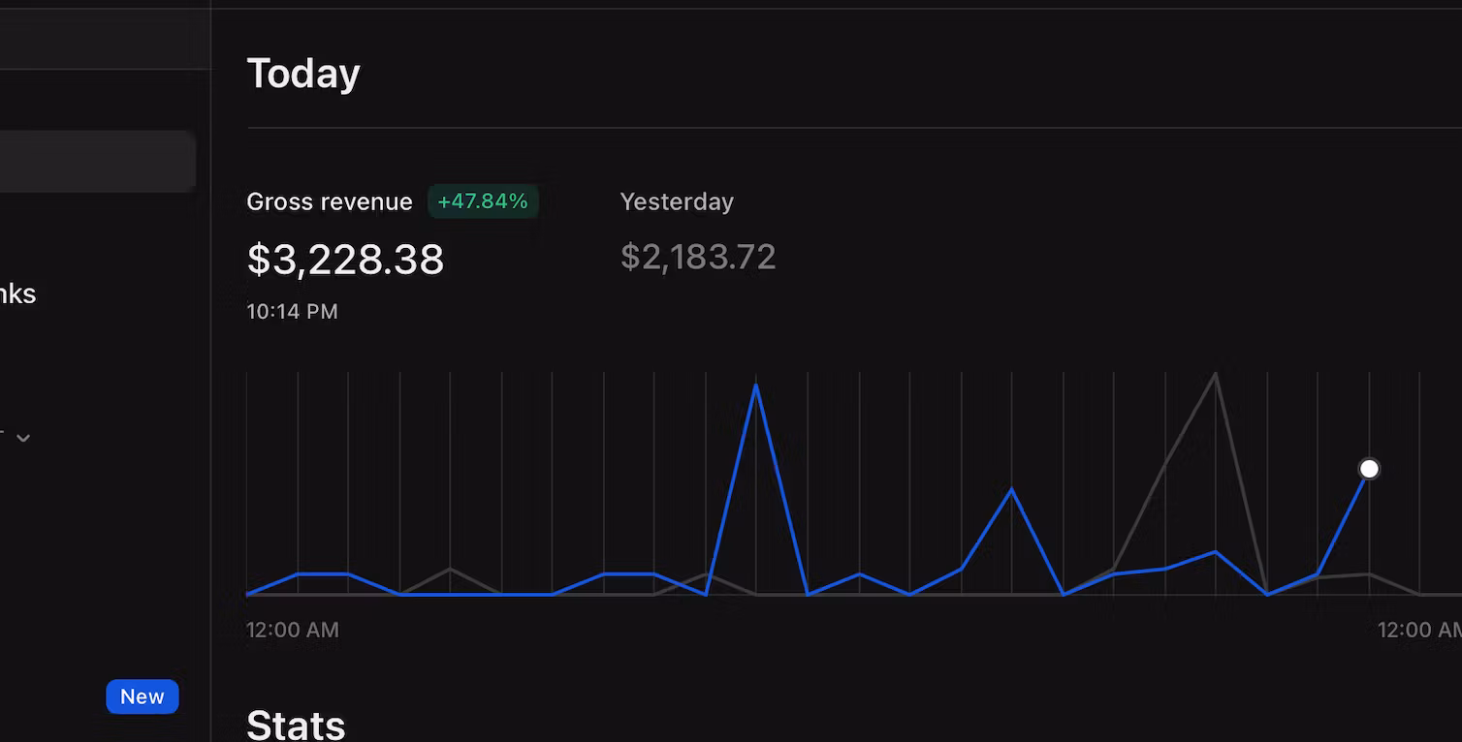
Task: Click the +47.84% growth badge
Action: pos(482,201)
